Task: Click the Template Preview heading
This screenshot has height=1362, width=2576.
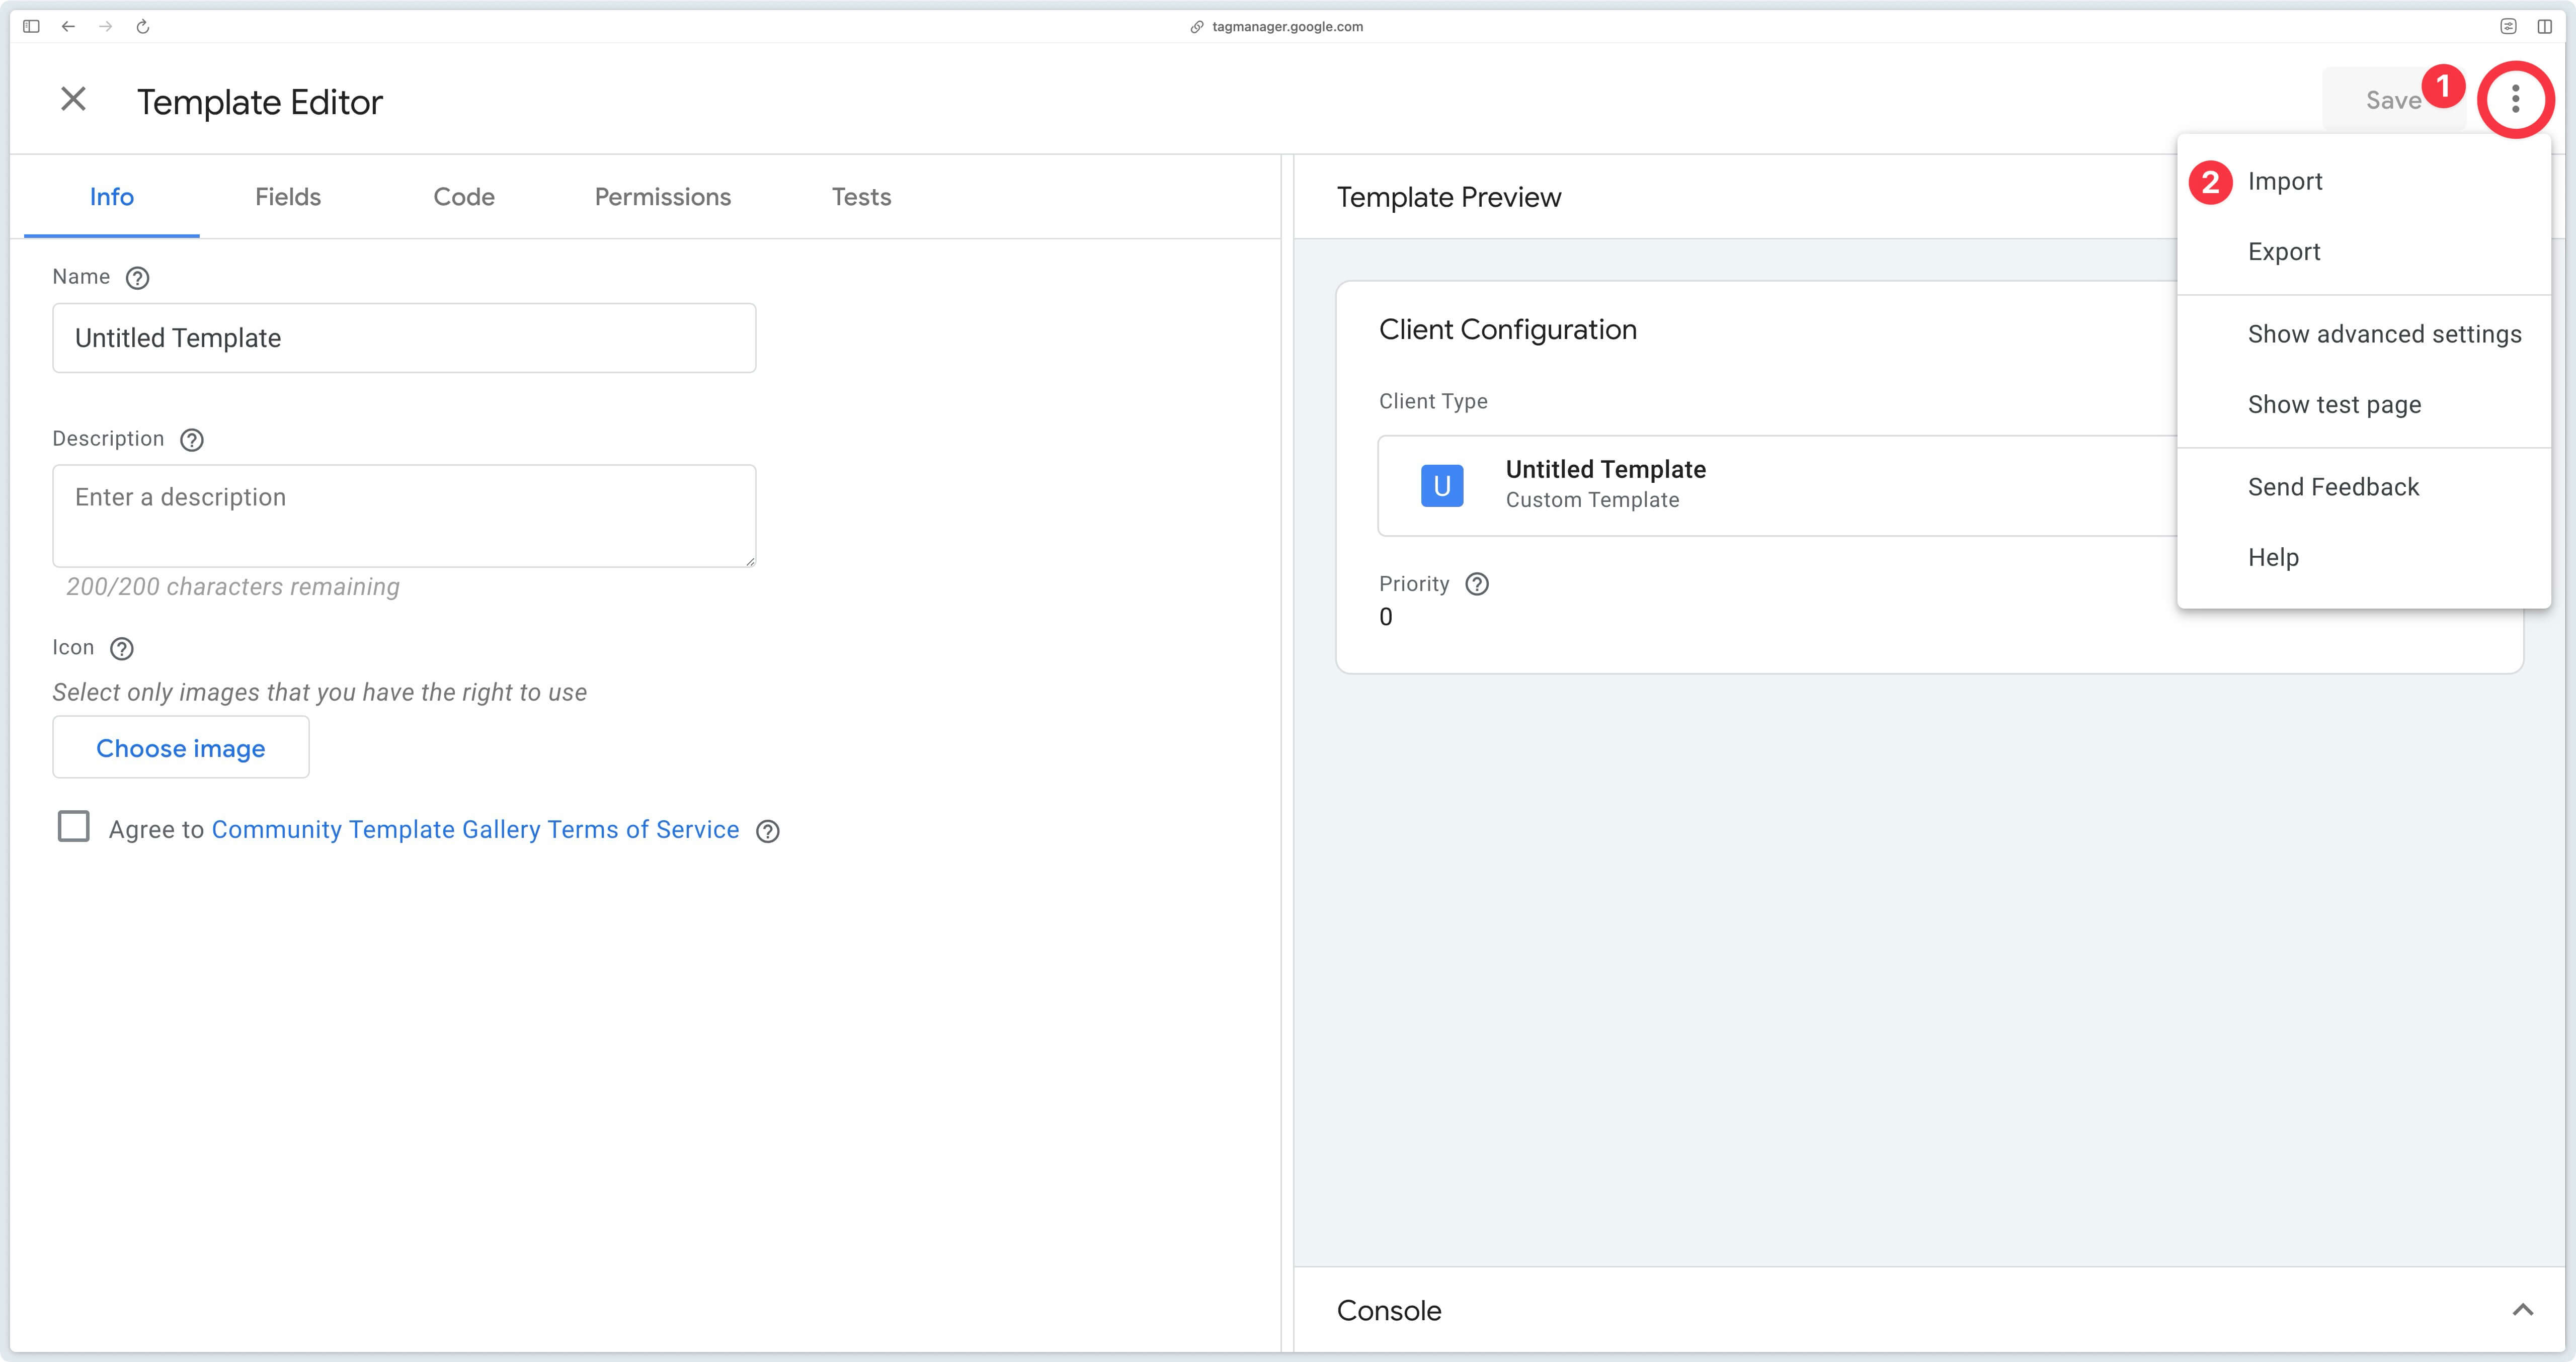Action: (x=1449, y=198)
